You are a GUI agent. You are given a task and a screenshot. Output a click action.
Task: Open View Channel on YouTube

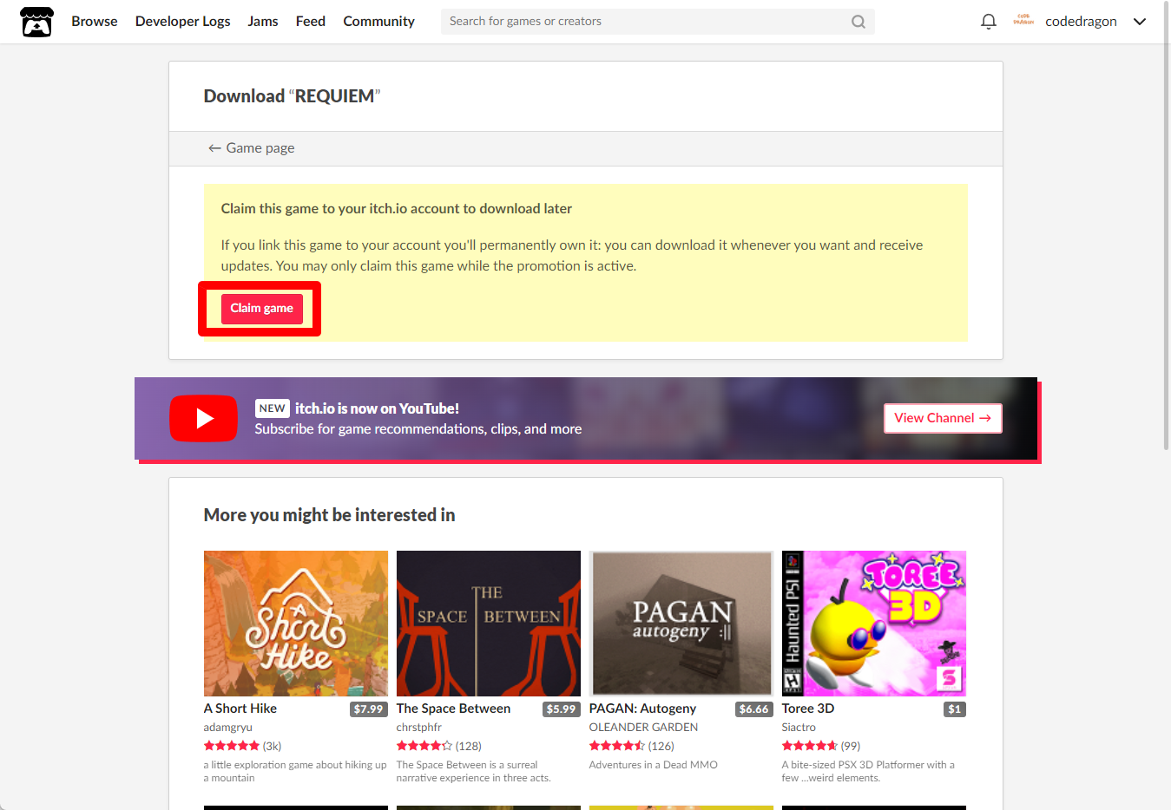pyautogui.click(x=943, y=418)
